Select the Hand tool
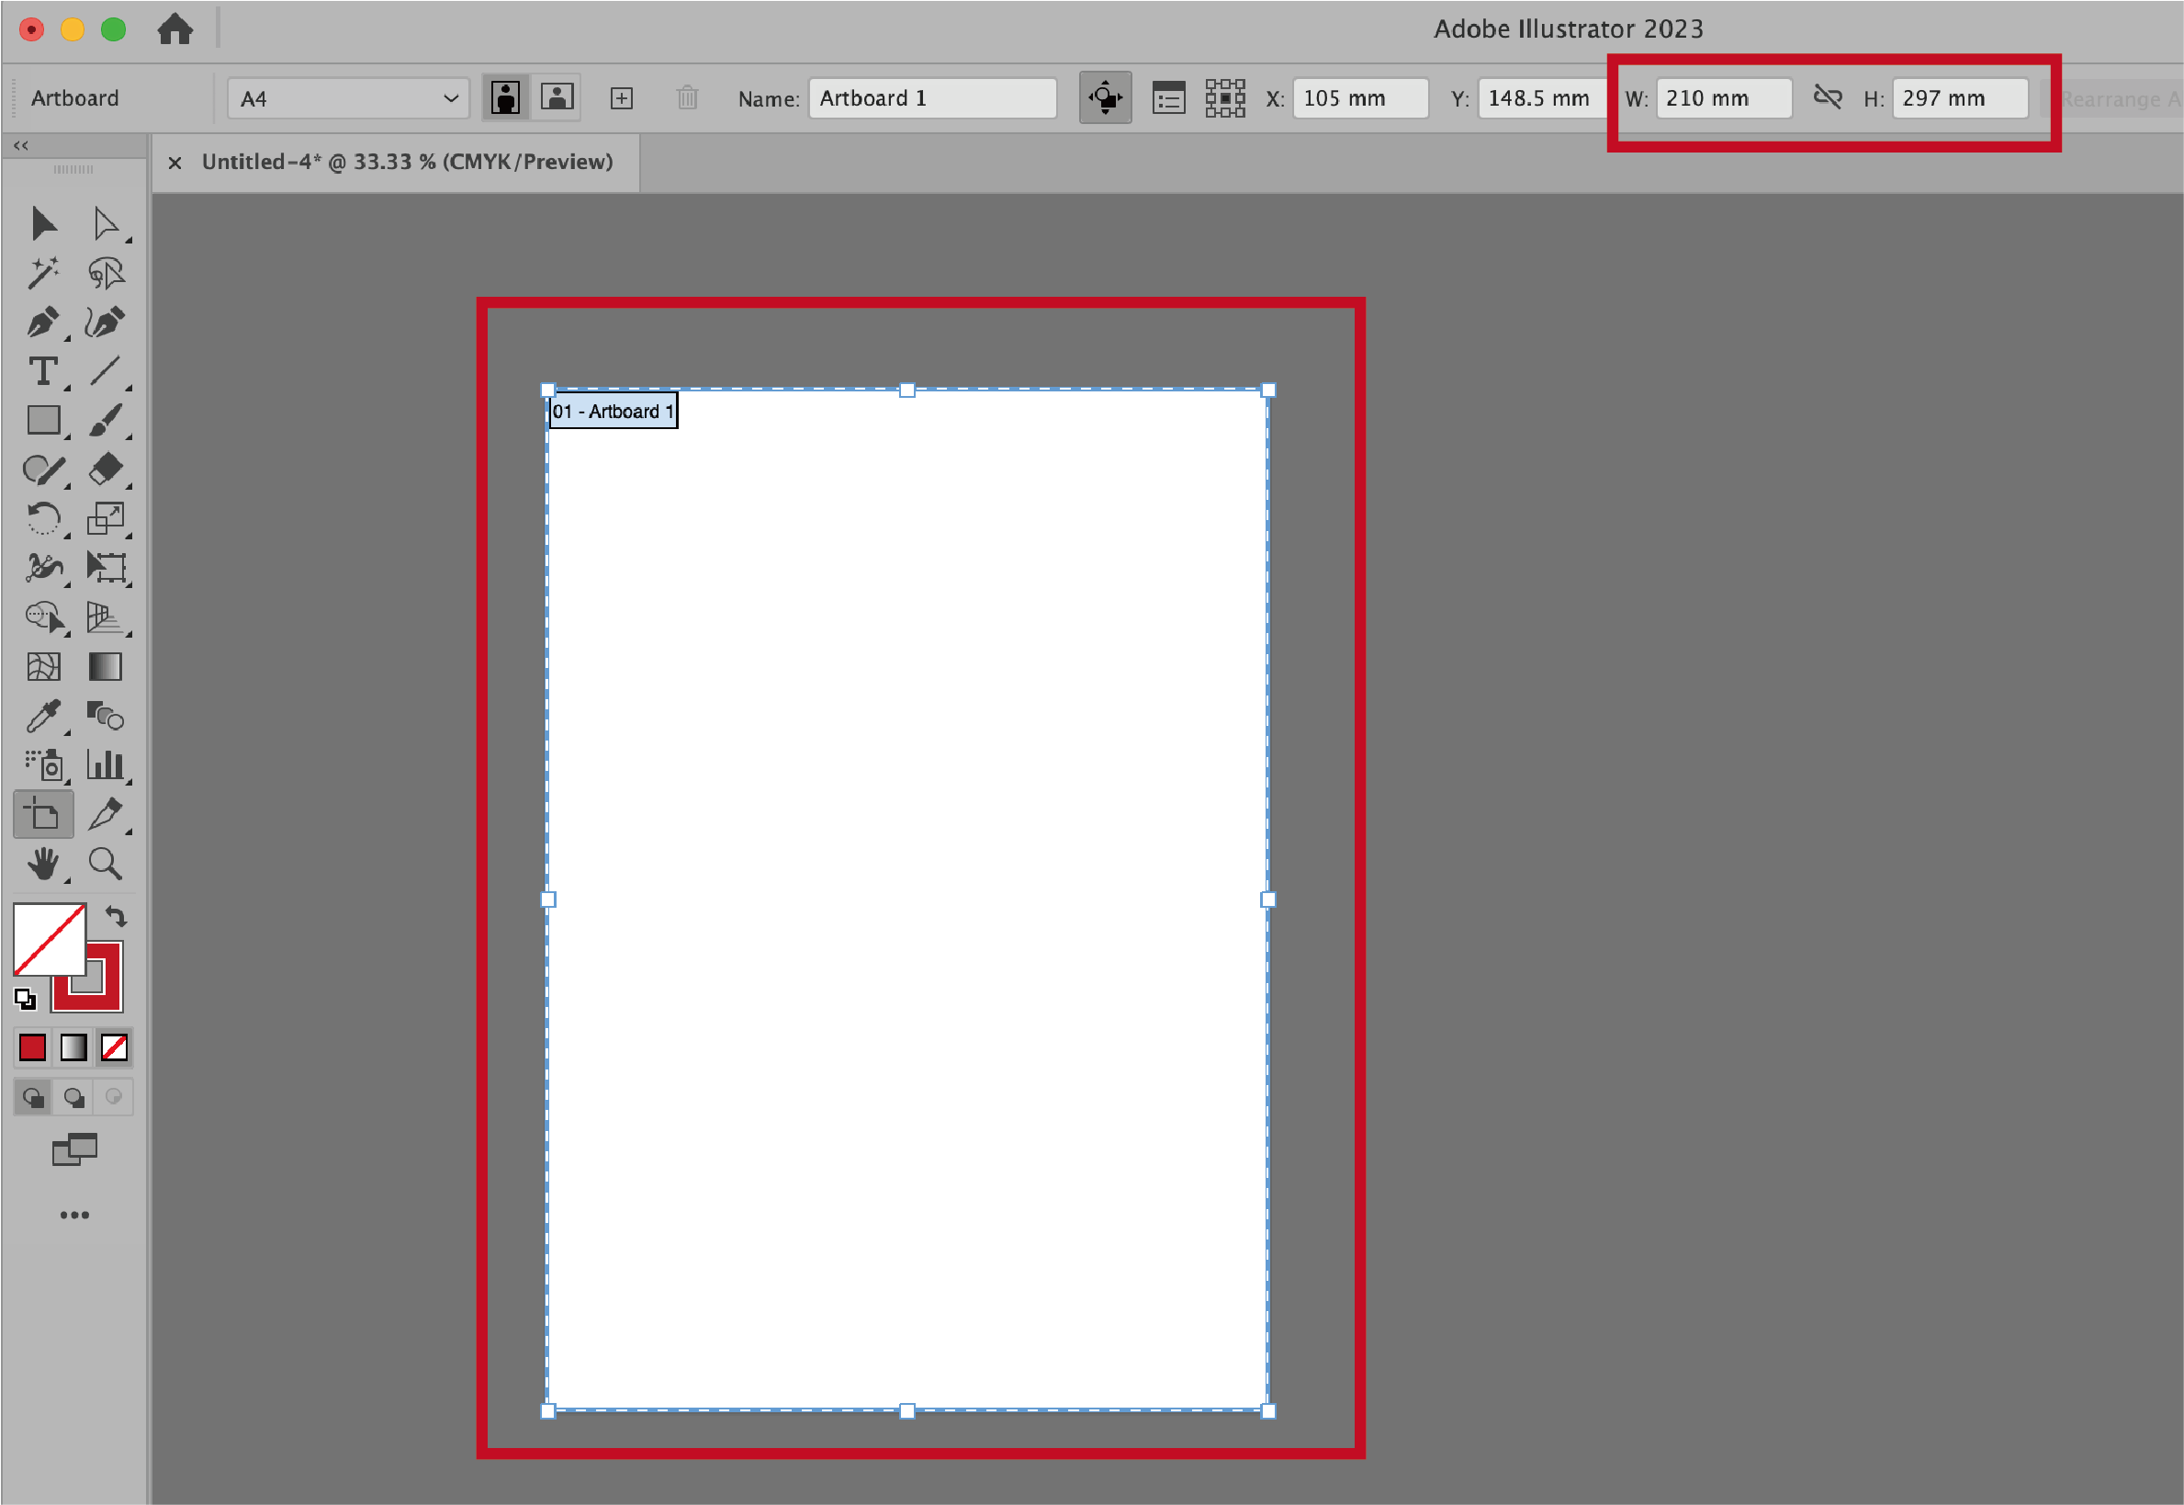Screen dimensions: 2184x1505 [42, 864]
